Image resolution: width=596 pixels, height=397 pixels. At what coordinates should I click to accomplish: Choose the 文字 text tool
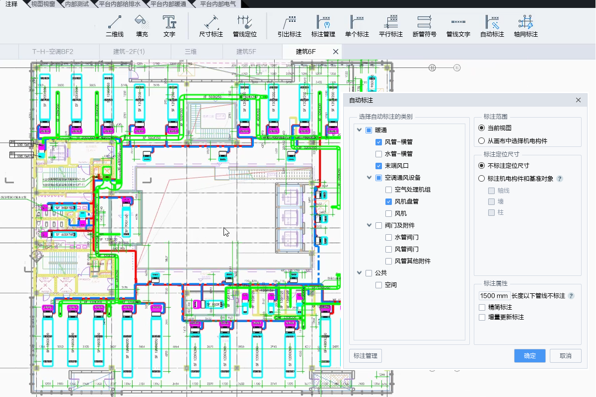169,26
